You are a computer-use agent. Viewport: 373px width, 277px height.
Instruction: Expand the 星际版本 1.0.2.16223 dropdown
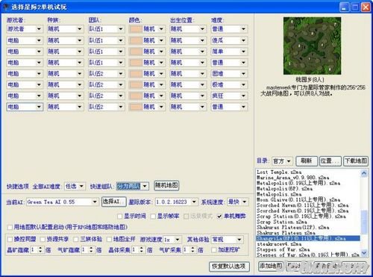pos(176,202)
